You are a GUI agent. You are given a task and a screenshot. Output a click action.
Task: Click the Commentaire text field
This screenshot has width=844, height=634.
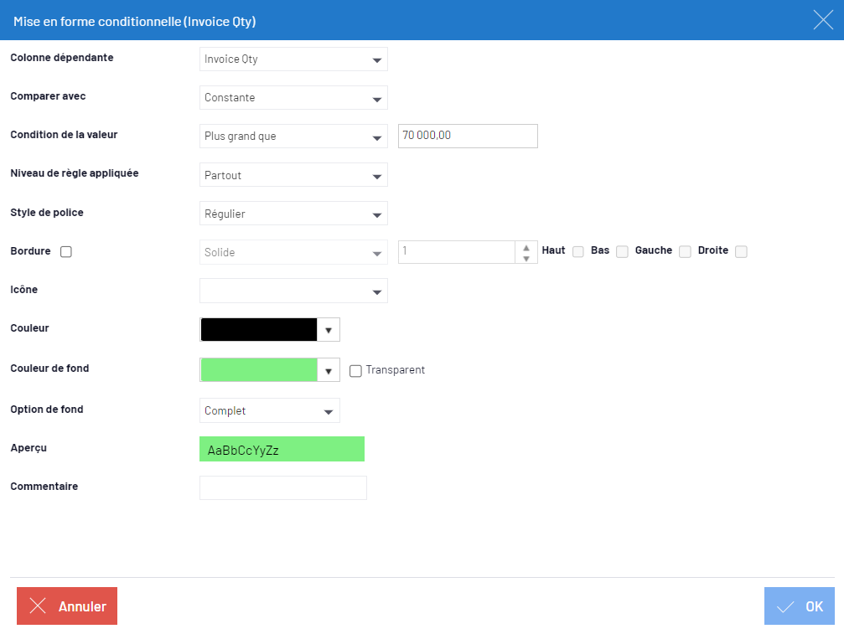pyautogui.click(x=283, y=487)
